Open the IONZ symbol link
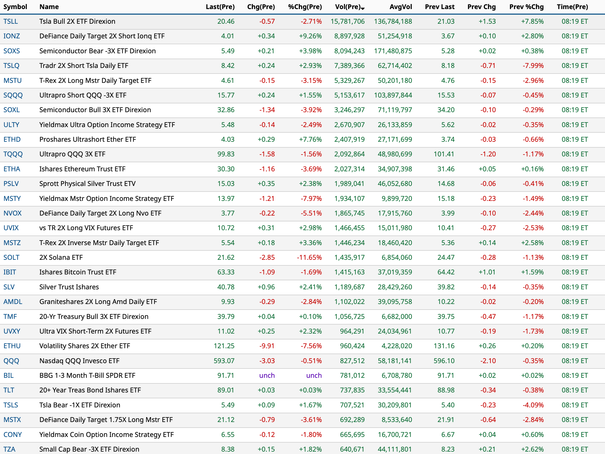This screenshot has height=454, width=605. click(x=11, y=36)
